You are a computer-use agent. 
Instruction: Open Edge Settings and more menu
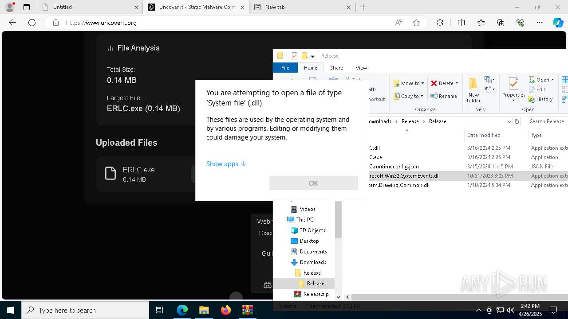tap(540, 23)
